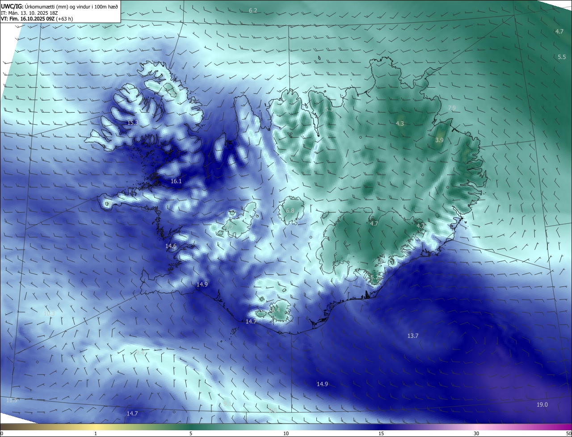The height and width of the screenshot is (437, 572).
Task: Click the 16.1 precipitable water value
Action: (x=176, y=181)
